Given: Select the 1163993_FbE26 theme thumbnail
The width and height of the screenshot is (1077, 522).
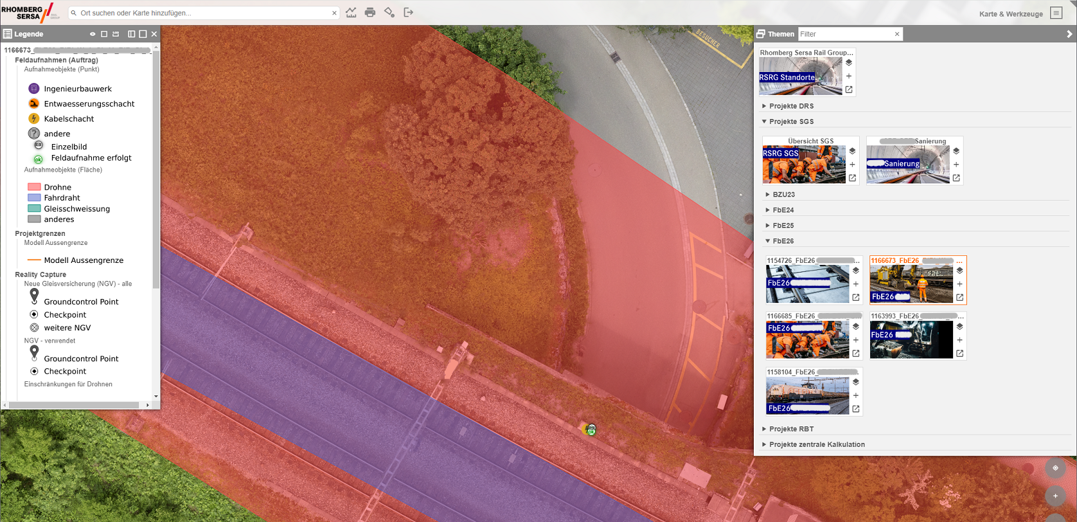Looking at the screenshot, I should 911,339.
